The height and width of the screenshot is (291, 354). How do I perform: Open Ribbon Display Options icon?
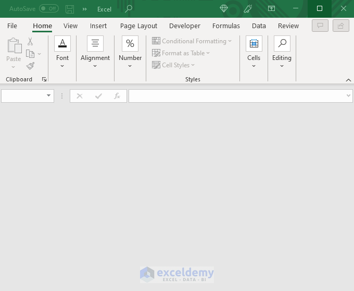271,8
